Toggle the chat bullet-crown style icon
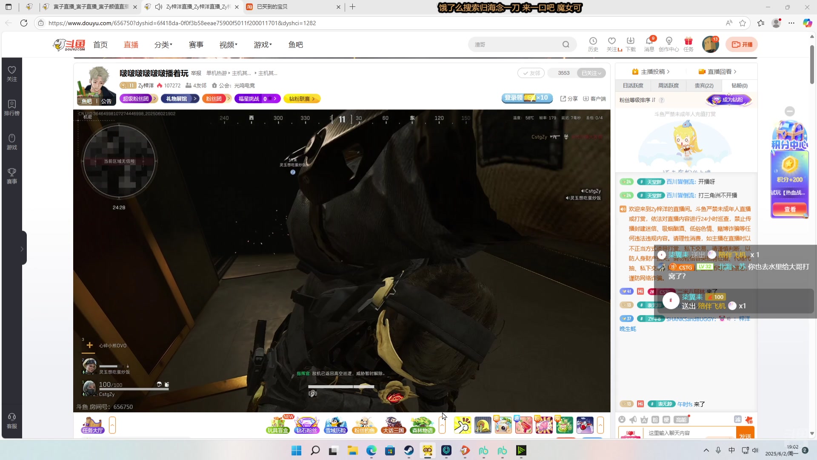The width and height of the screenshot is (817, 460). [x=644, y=420]
